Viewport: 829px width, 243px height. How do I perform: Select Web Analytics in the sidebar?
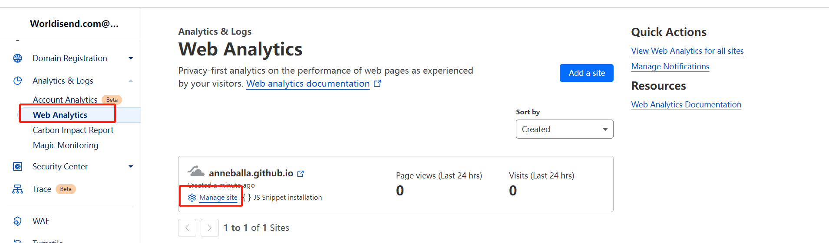[60, 115]
